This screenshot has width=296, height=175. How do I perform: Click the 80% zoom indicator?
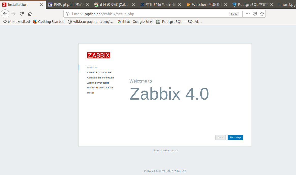pos(234,14)
